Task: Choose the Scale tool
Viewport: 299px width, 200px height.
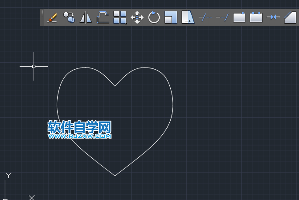Action: 171,17
